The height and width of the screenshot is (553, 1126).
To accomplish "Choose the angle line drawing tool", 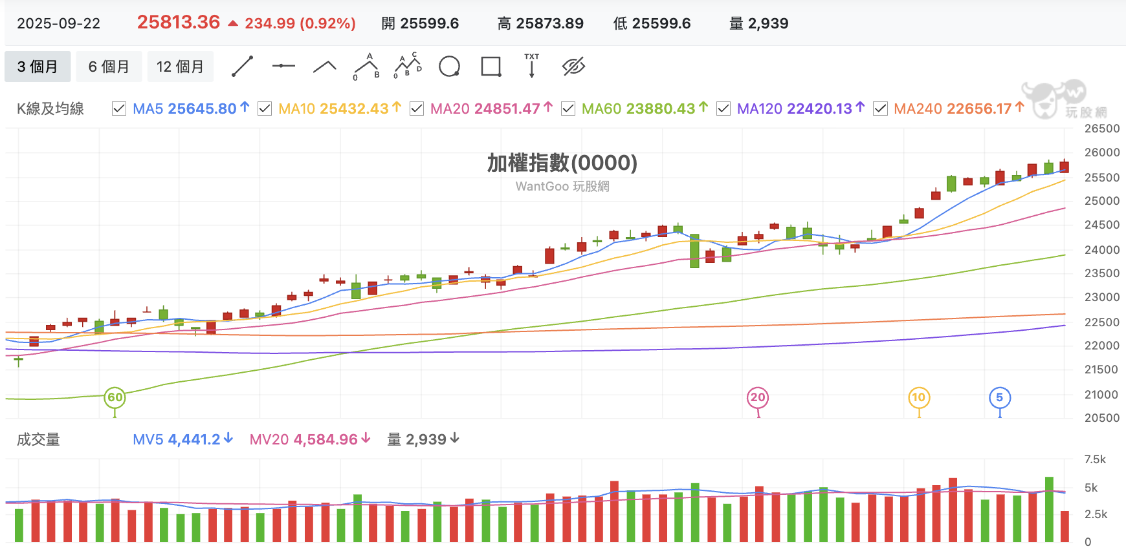I will (x=325, y=67).
